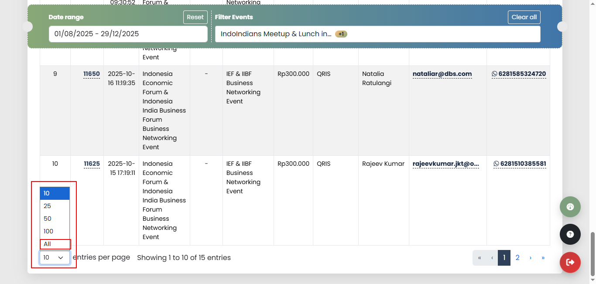Go to page 2 of results
This screenshot has height=284, width=596.
[517, 258]
